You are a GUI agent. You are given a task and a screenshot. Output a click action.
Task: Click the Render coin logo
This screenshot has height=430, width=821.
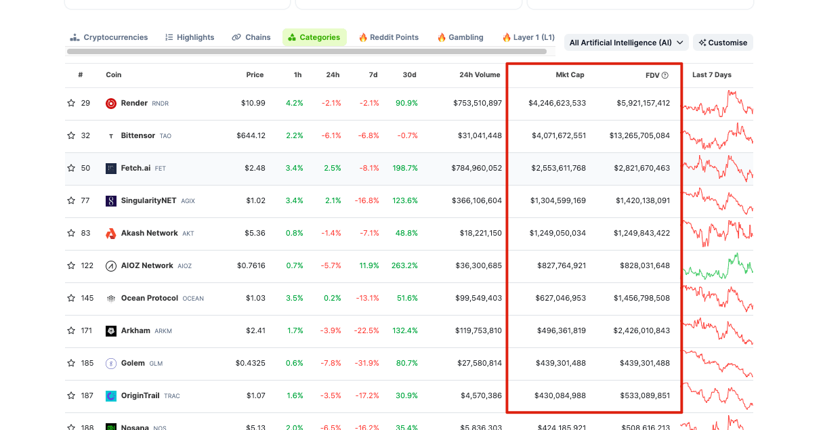pyautogui.click(x=111, y=104)
